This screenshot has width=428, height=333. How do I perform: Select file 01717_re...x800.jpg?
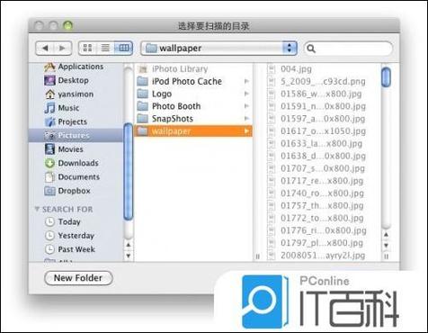pyautogui.click(x=323, y=181)
